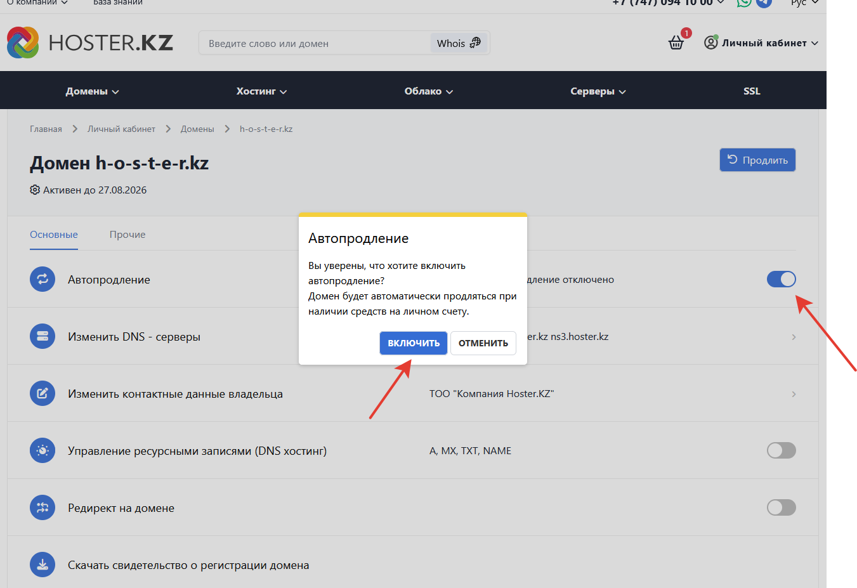Open the Хостинг navigation dropdown
The width and height of the screenshot is (857, 588).
(x=261, y=91)
